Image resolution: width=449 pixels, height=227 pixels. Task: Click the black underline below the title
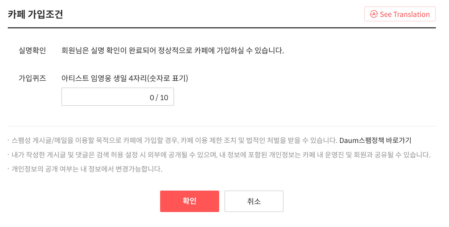click(222, 28)
